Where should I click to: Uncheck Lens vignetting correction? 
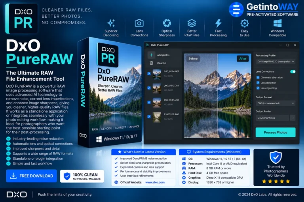(258, 88)
